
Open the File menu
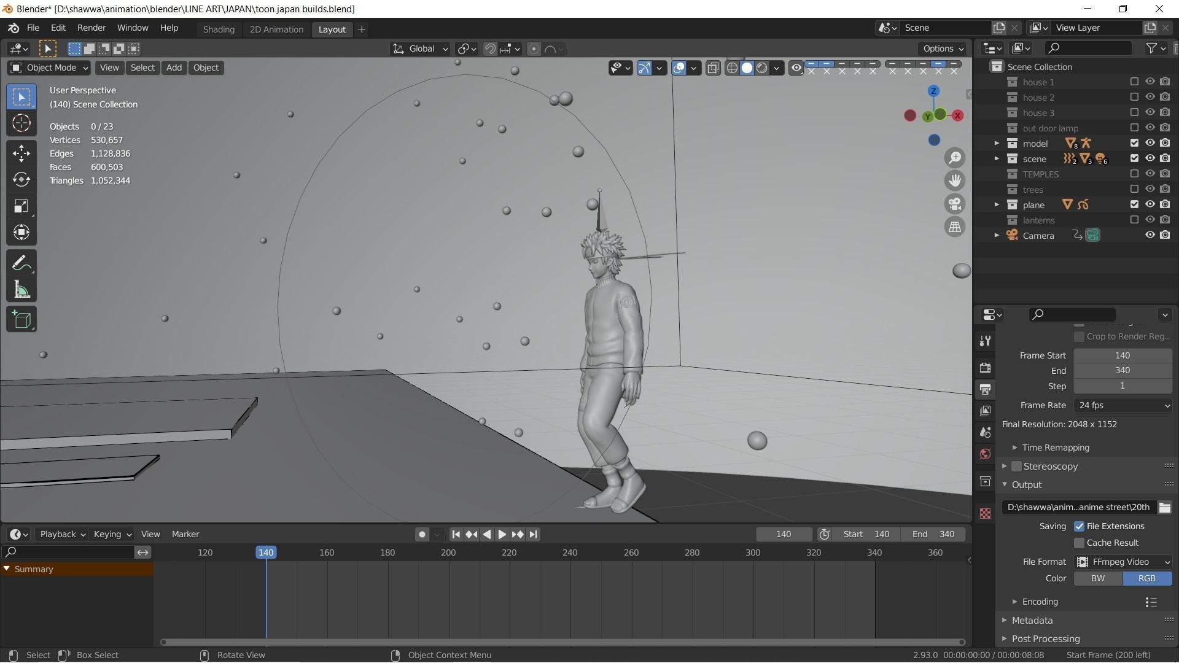(33, 28)
